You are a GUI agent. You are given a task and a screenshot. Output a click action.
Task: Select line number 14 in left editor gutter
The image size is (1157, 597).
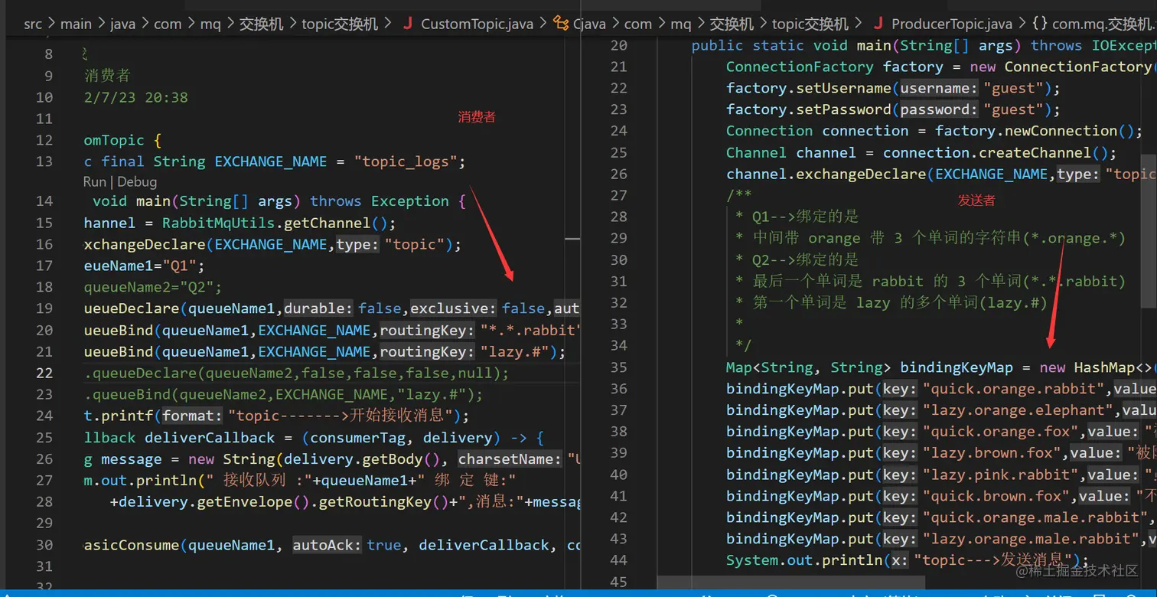click(44, 201)
